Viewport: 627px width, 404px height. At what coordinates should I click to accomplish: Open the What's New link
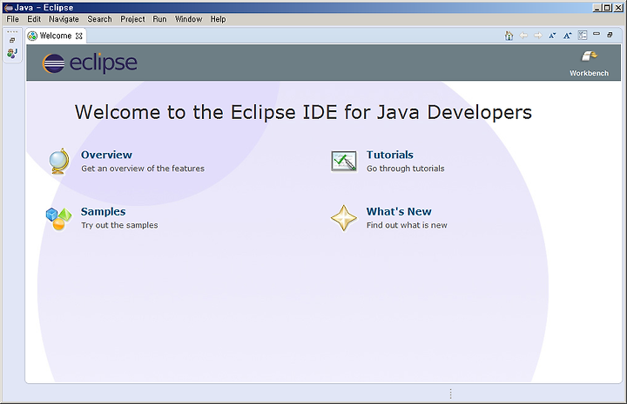click(399, 211)
